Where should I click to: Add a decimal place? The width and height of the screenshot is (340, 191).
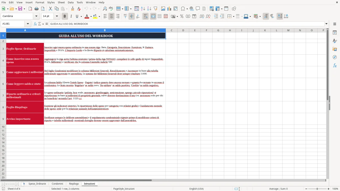pos(202,16)
